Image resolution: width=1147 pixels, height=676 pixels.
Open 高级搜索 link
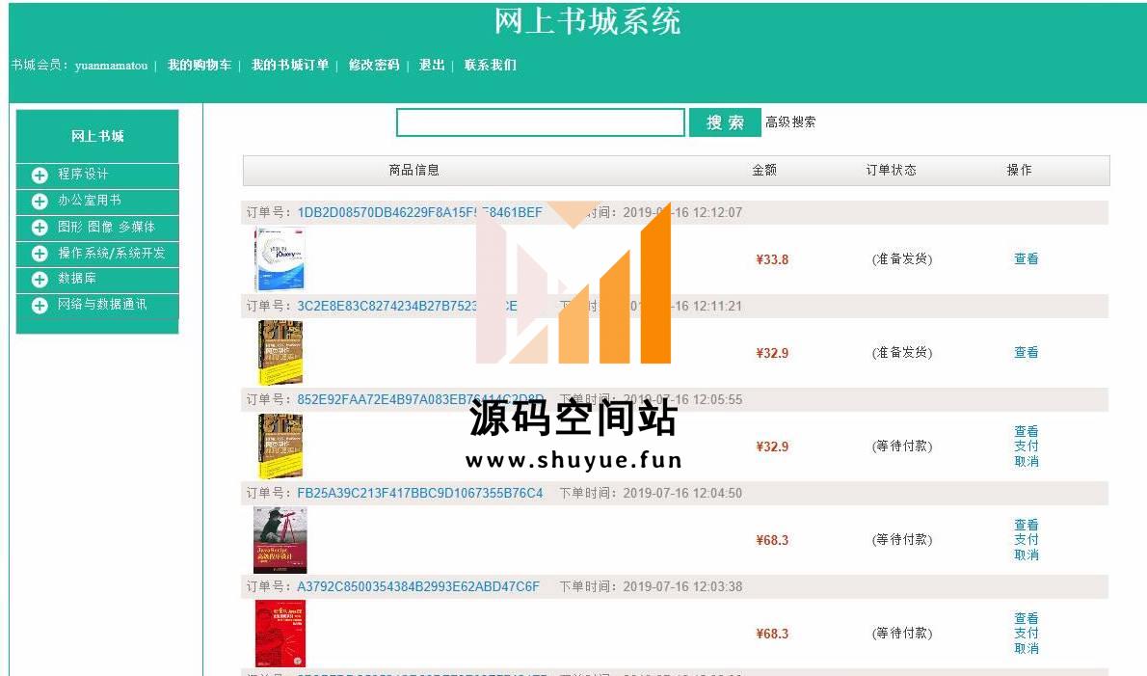[790, 122]
